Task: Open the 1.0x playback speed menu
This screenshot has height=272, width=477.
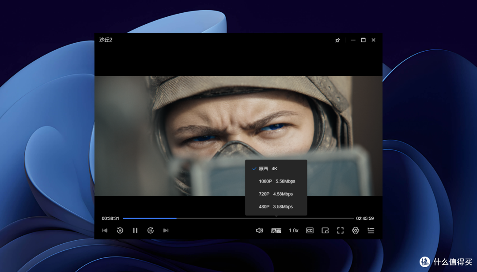Action: coord(294,231)
